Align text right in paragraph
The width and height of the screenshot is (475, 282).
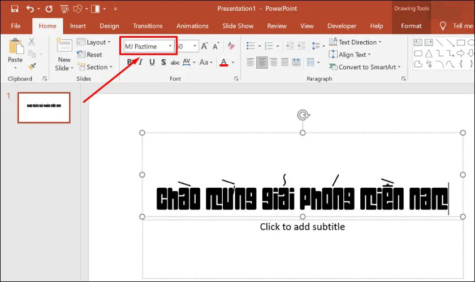pos(273,62)
